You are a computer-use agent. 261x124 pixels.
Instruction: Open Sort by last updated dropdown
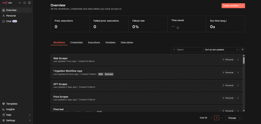[x=221, y=50]
